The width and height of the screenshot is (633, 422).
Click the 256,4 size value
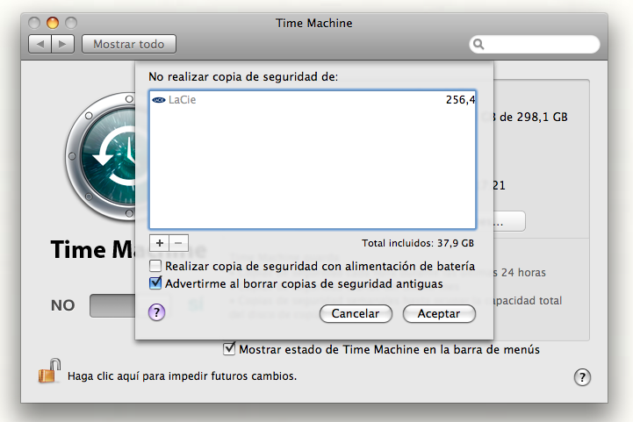tap(460, 100)
